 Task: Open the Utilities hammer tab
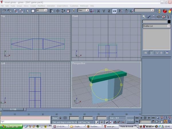[x=168, y=17]
